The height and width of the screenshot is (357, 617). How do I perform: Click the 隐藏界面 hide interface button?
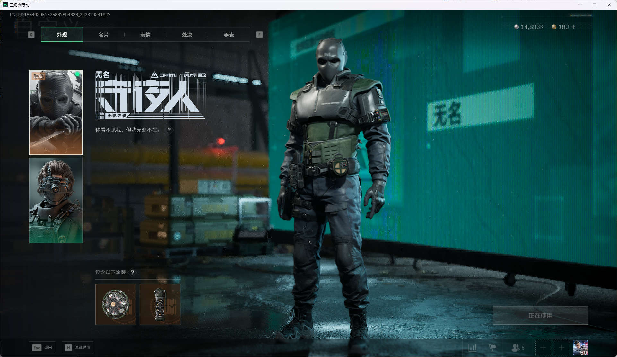tap(77, 348)
